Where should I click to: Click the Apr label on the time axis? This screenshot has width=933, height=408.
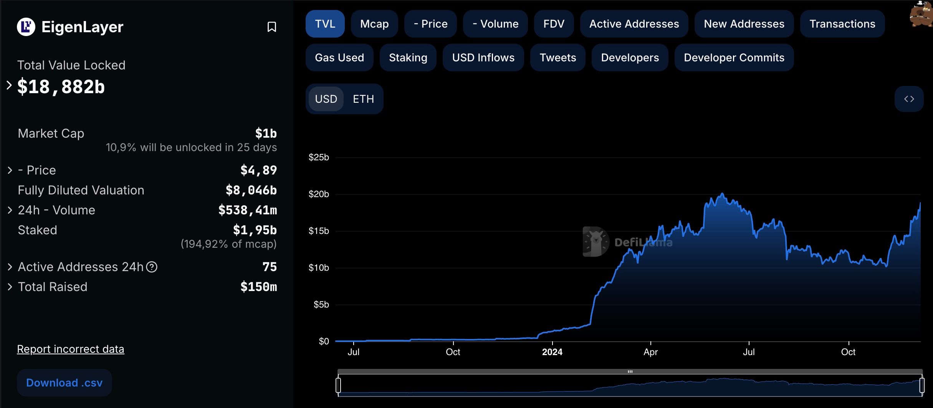[x=651, y=352]
